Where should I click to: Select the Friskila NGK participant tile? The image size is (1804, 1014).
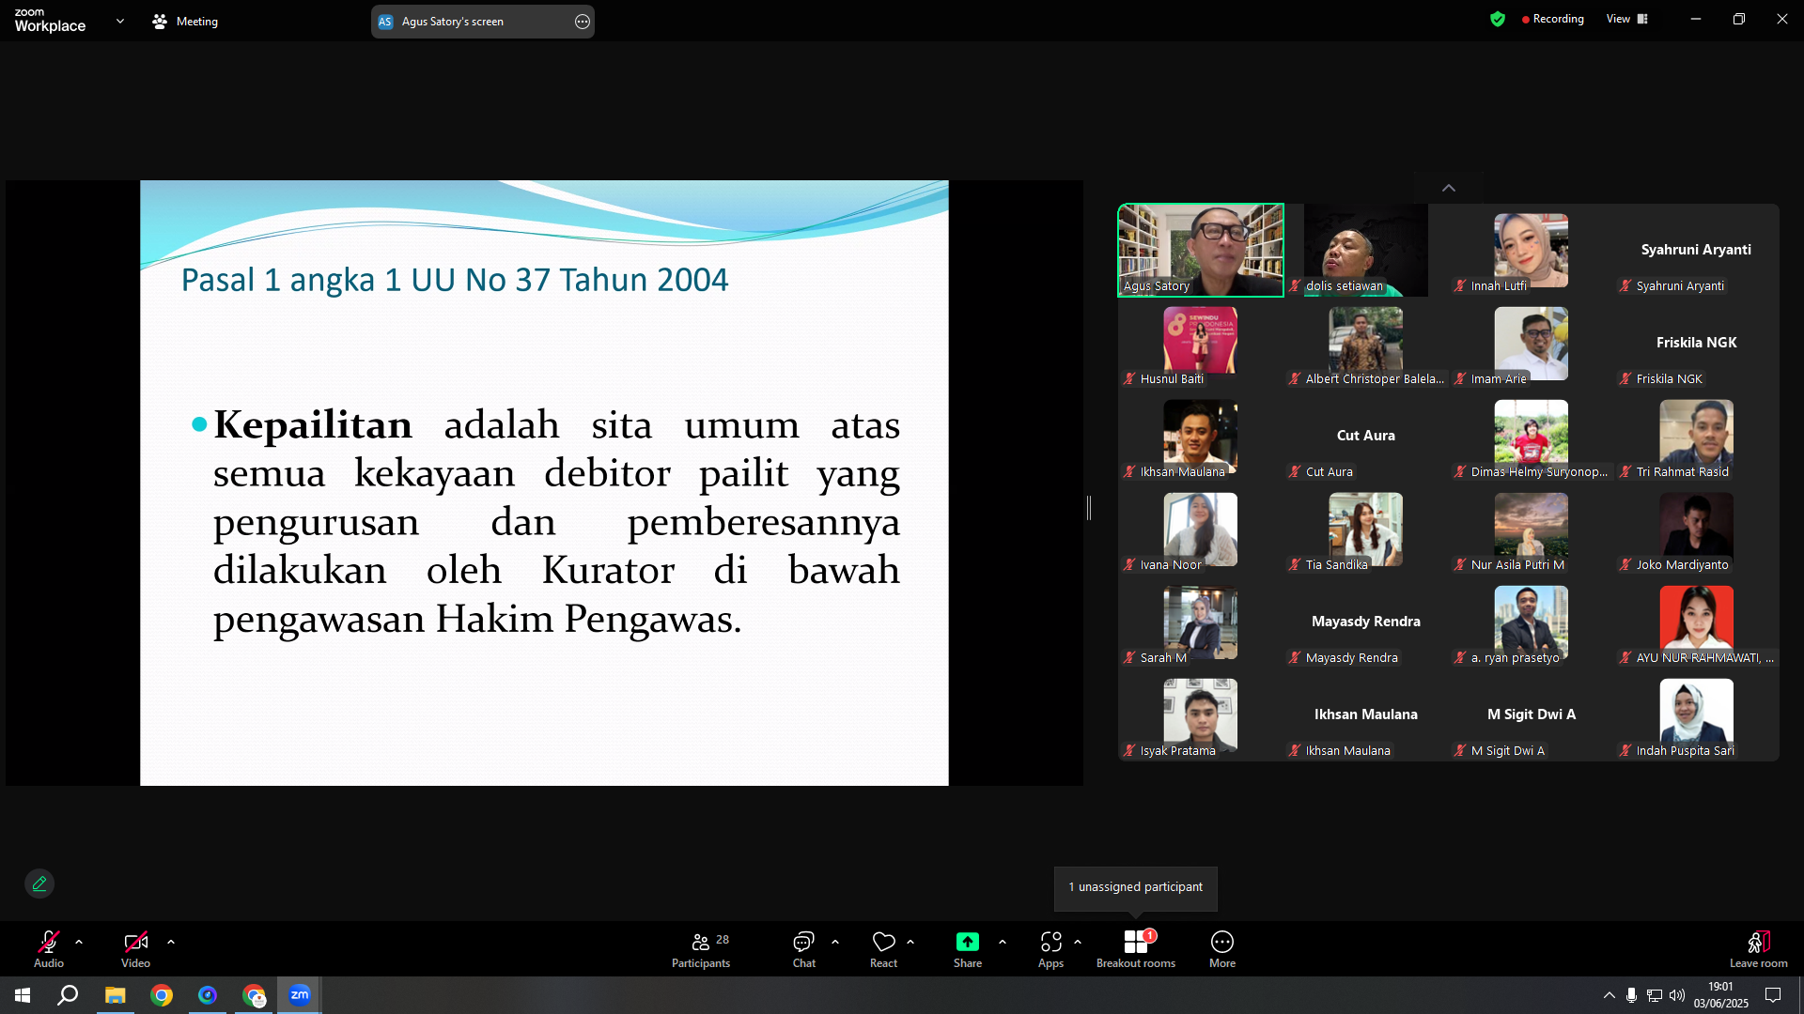1697,343
